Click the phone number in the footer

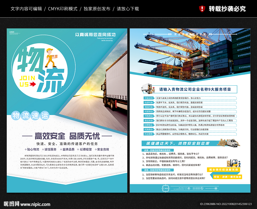[196, 188]
